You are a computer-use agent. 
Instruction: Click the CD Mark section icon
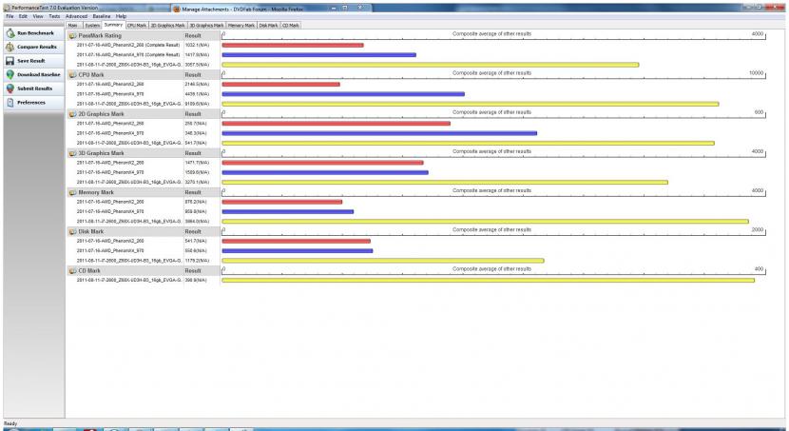(x=72, y=271)
